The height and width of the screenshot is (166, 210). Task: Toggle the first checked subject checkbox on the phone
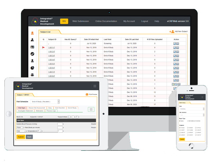(x=180, y=127)
